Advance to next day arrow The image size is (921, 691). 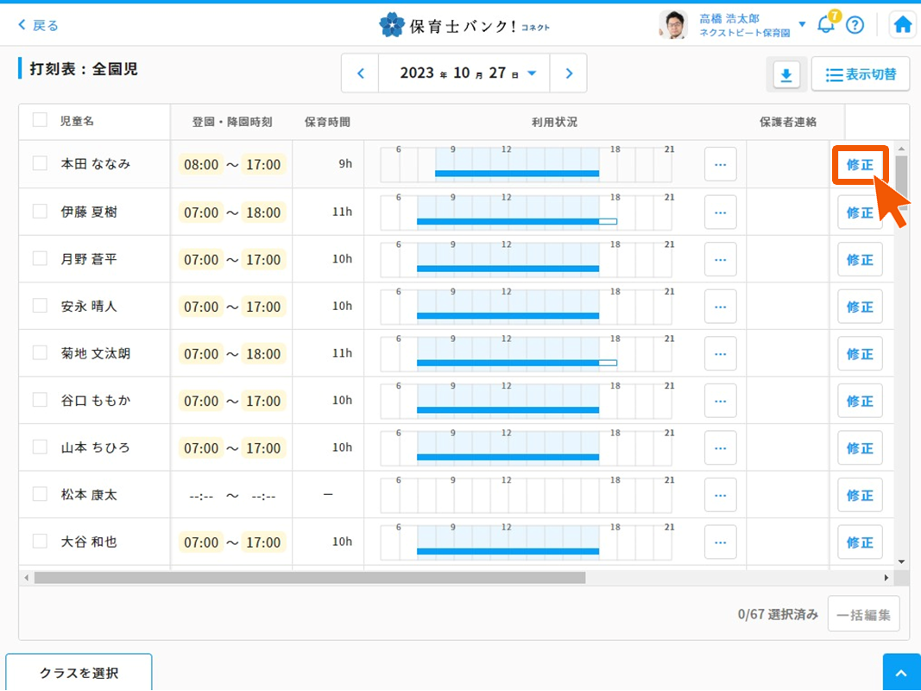[569, 73]
